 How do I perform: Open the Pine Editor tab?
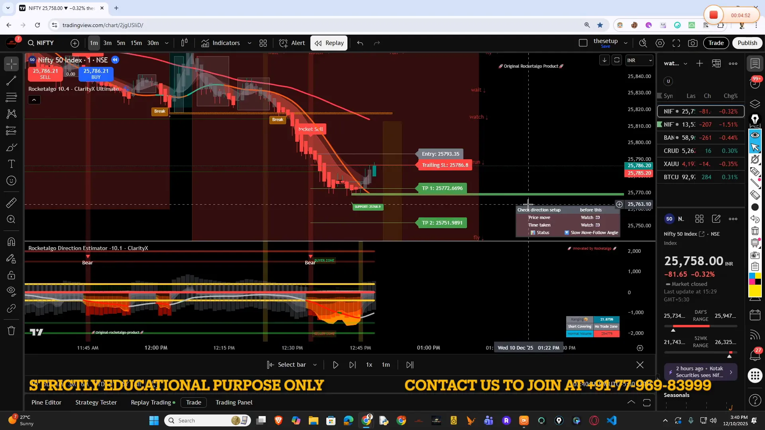46,403
